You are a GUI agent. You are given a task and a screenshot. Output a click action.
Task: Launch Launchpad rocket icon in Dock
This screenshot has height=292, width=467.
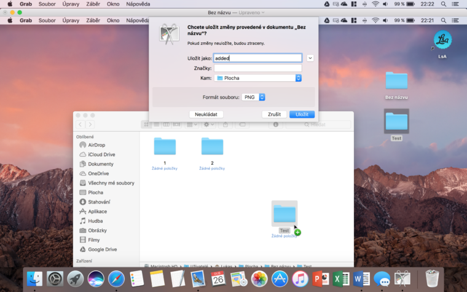(76, 279)
